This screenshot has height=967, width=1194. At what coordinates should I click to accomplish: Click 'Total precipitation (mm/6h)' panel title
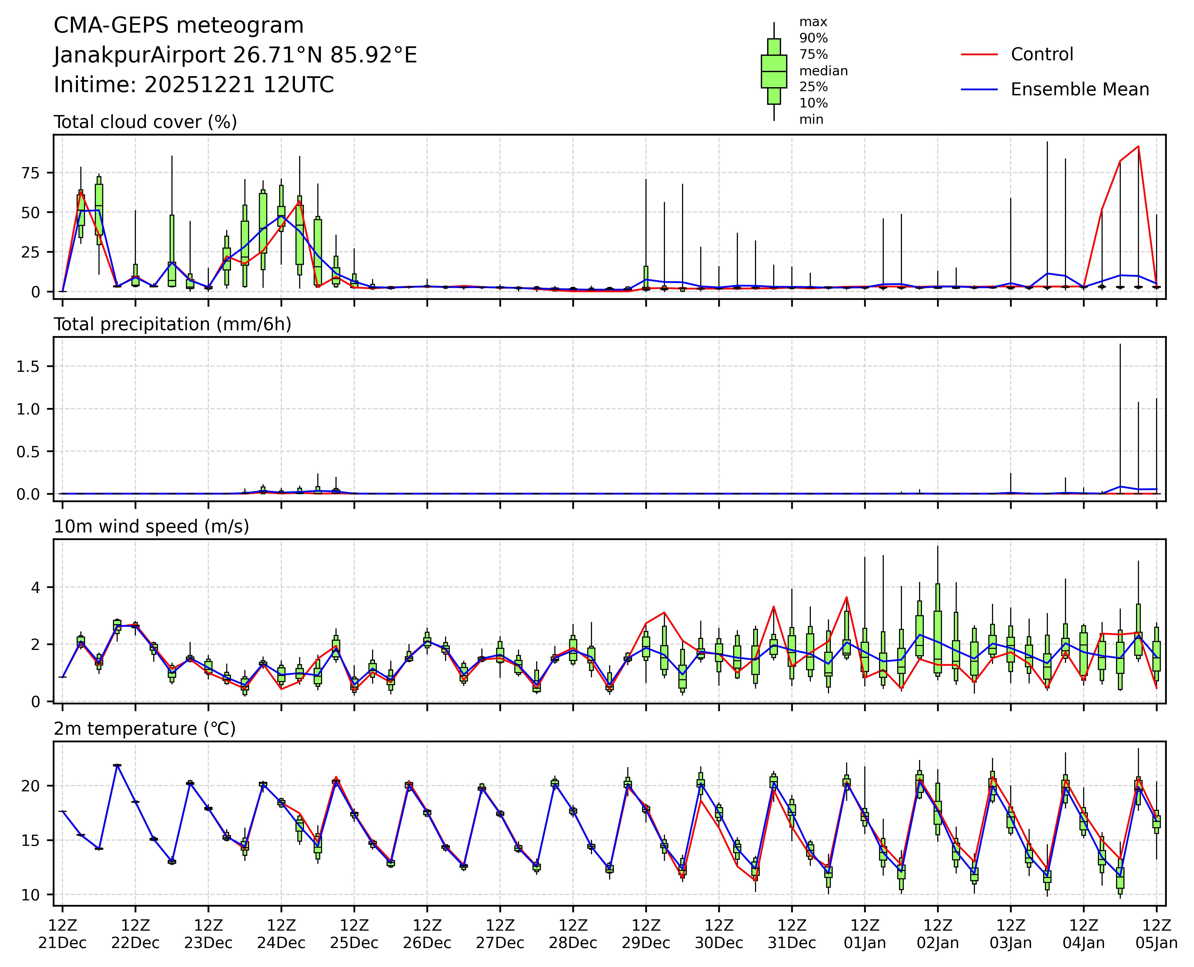coord(173,324)
